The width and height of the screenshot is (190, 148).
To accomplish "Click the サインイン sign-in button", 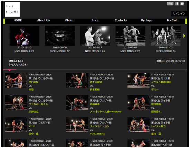I will click(179, 13).
